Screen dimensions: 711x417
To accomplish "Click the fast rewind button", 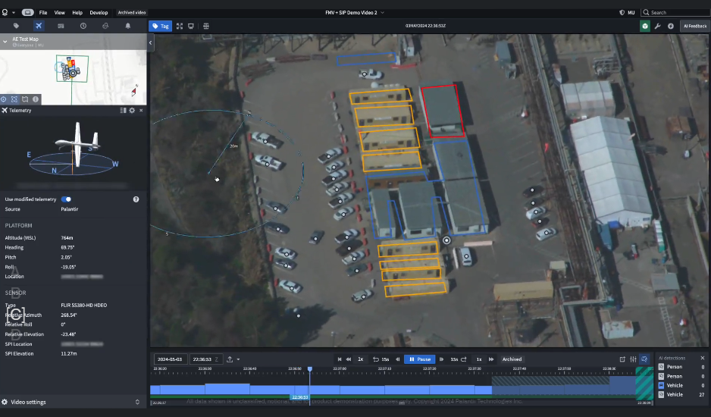I will [349, 359].
